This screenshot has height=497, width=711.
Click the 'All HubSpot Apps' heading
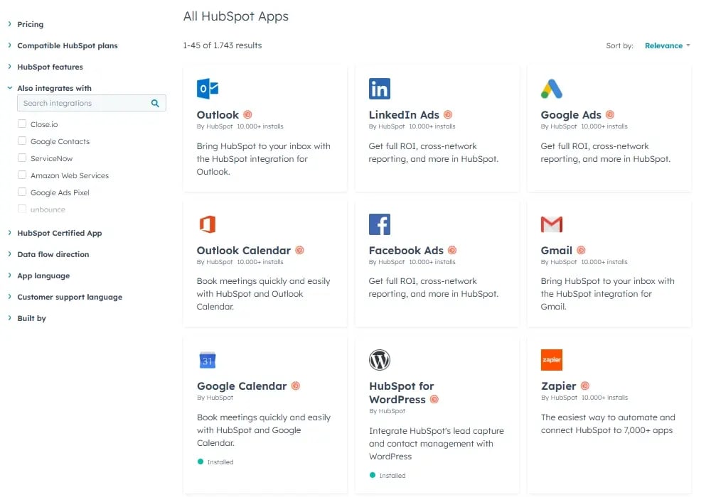tap(236, 16)
